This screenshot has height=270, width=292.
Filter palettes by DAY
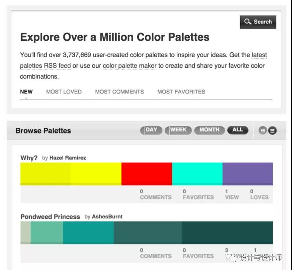[151, 130]
